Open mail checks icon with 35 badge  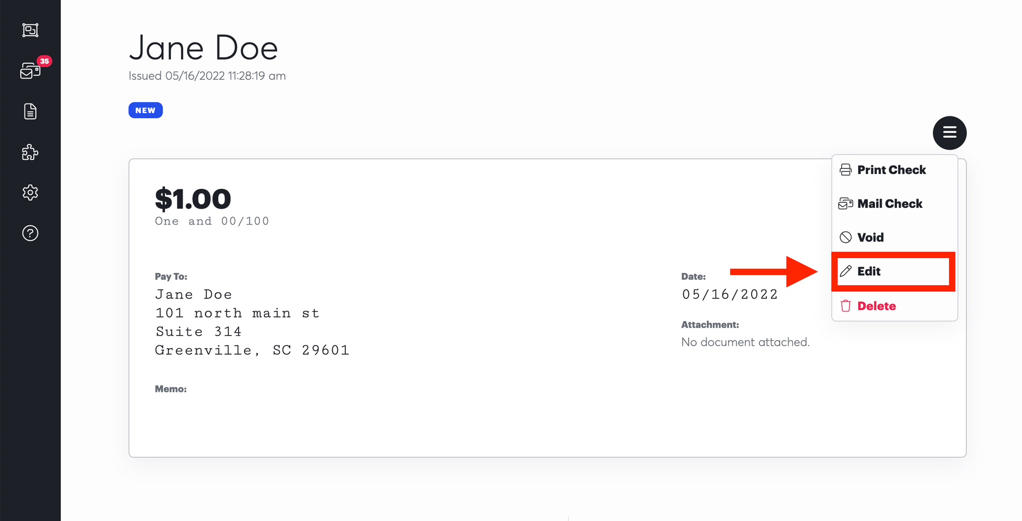coord(31,70)
